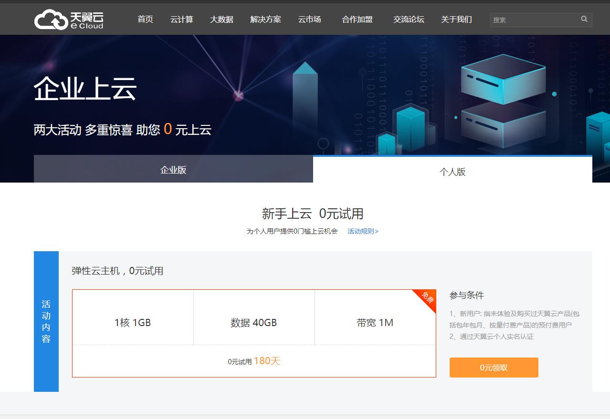The width and height of the screenshot is (610, 419).
Task: Select the 个人版 tab
Action: pyautogui.click(x=452, y=172)
